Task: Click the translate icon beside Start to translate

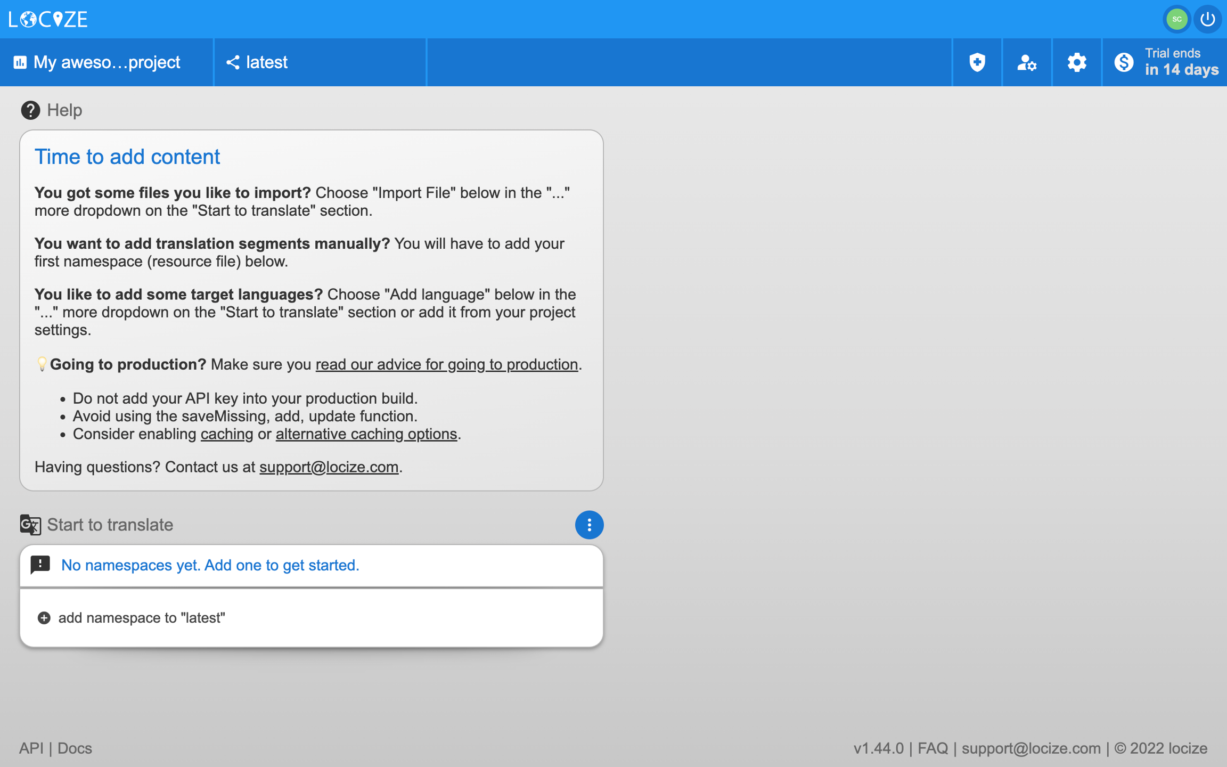Action: [30, 525]
